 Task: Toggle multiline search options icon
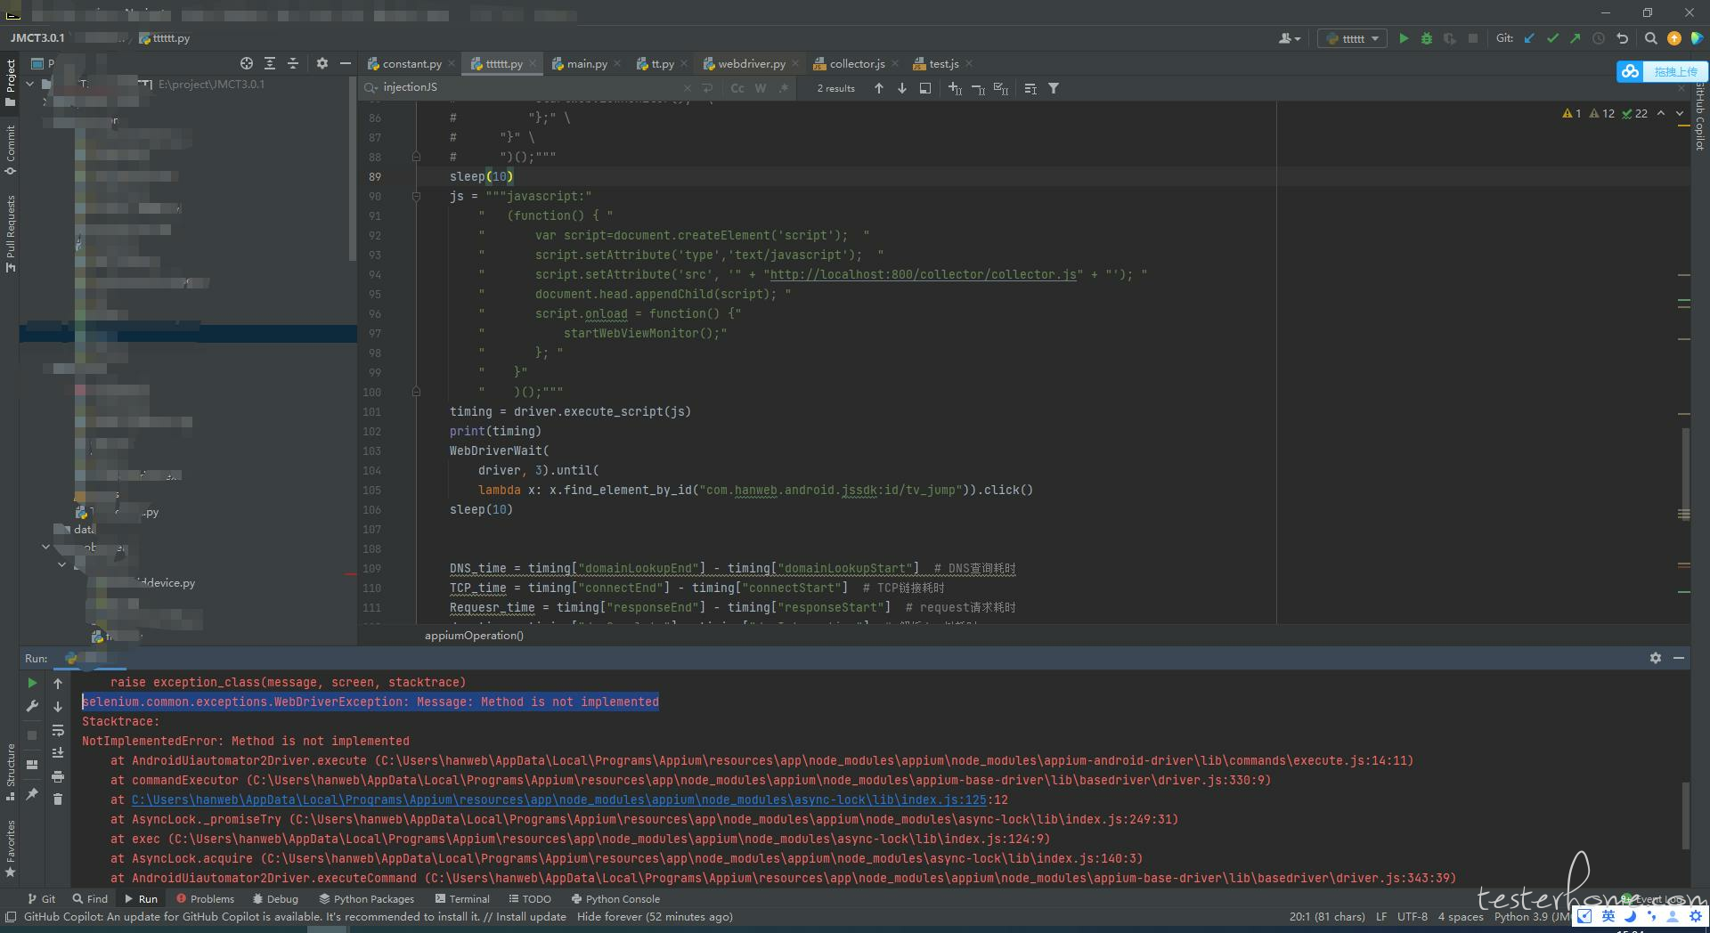point(1030,88)
